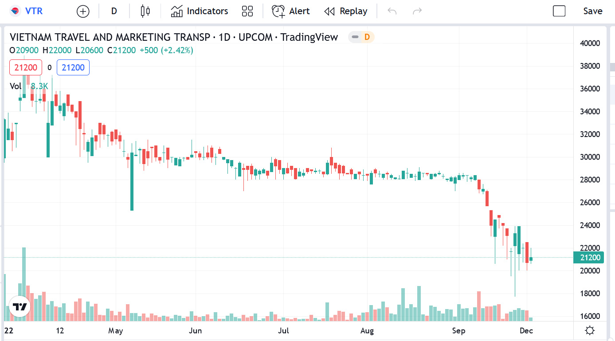This screenshot has height=341, width=615.
Task: Select the Vol indicator legend label
Action: point(16,86)
